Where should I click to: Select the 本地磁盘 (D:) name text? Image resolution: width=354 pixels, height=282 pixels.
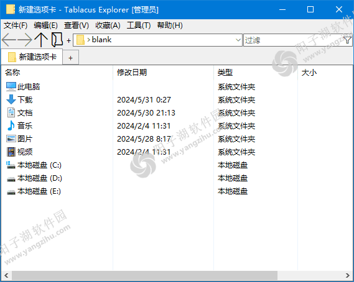click(40, 178)
